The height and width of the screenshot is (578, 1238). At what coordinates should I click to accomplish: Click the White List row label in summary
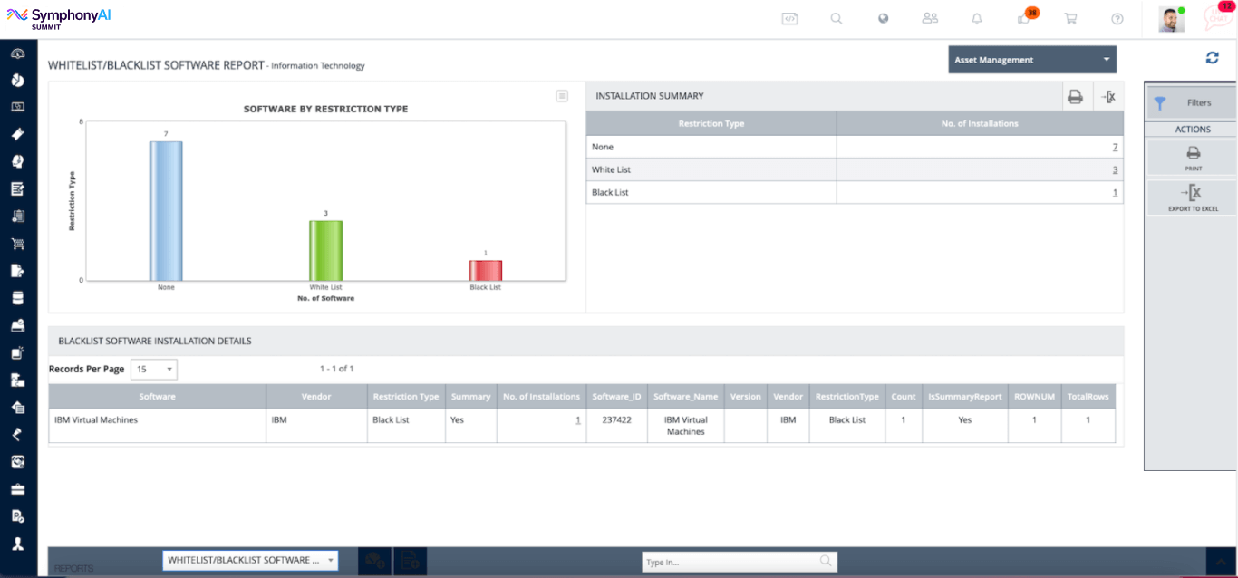(x=610, y=169)
